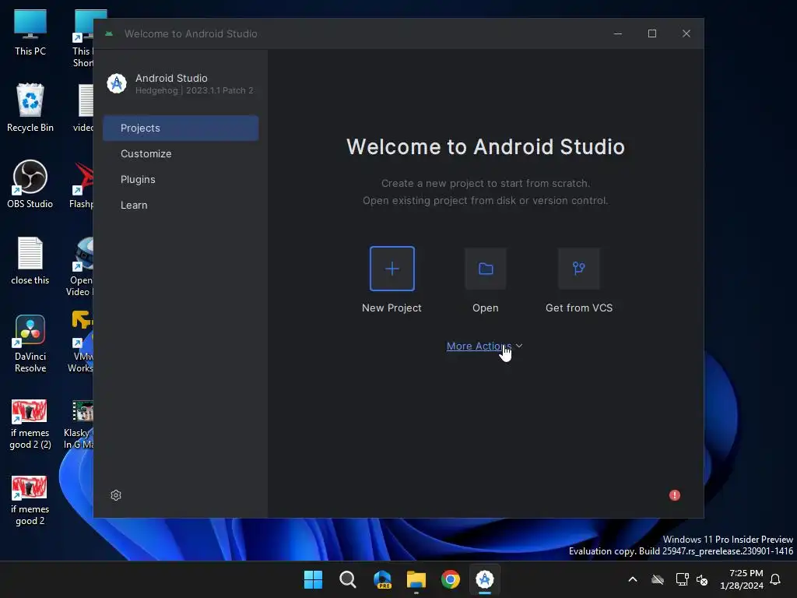
Task: Click the Get from VCS branch icon
Action: tap(578, 269)
